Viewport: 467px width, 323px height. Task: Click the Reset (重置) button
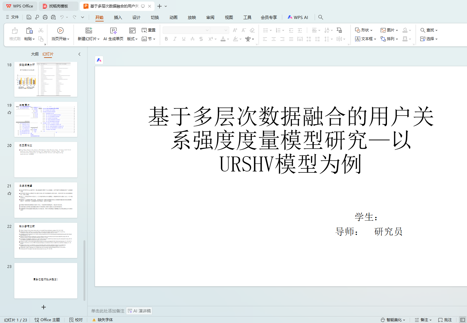click(149, 30)
